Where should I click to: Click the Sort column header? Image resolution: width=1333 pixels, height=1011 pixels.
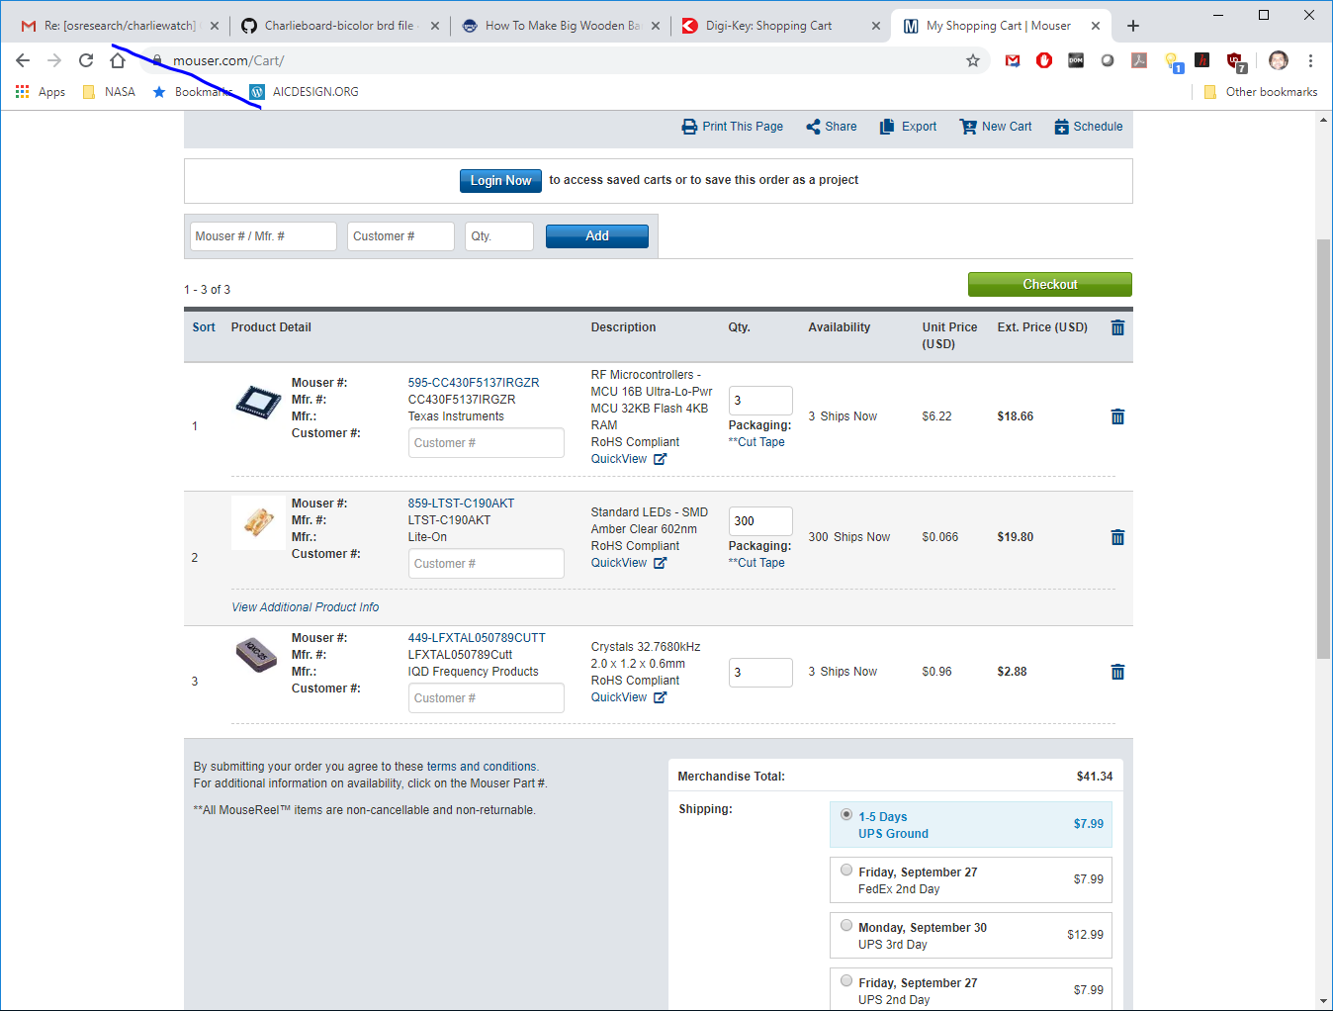click(x=204, y=327)
